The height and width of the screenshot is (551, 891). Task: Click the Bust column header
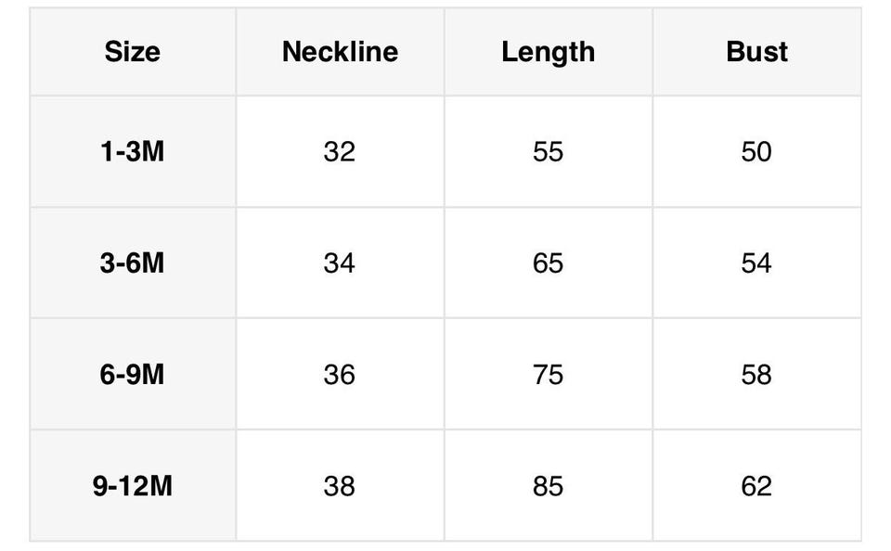pos(756,52)
